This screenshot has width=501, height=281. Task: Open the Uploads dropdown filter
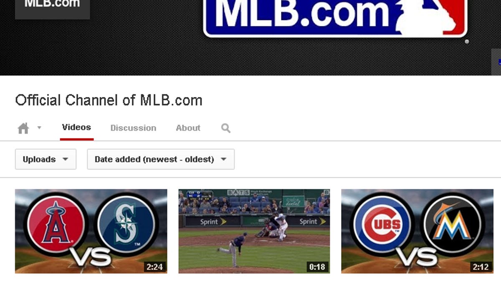[x=46, y=159]
